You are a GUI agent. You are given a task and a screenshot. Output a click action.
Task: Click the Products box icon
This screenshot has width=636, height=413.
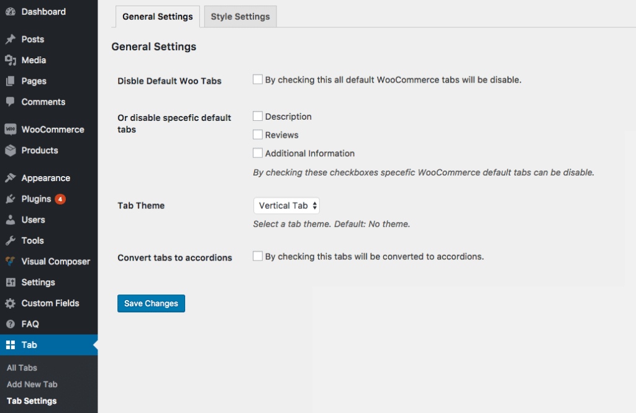coord(11,150)
